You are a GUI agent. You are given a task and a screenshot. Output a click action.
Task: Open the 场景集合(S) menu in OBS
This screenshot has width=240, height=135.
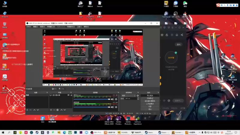click(71, 27)
